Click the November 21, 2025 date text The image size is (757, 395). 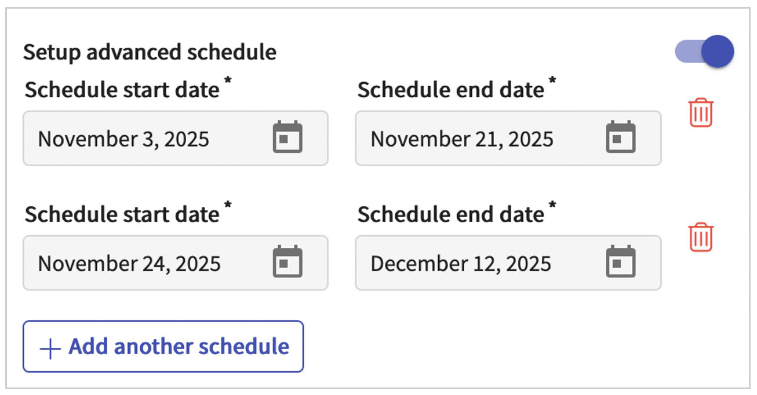point(462,139)
